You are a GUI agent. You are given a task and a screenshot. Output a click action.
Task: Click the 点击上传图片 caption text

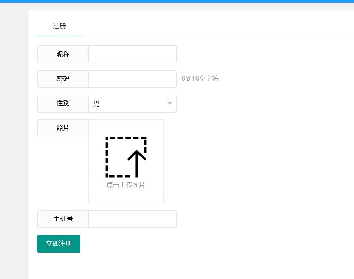coord(126,185)
